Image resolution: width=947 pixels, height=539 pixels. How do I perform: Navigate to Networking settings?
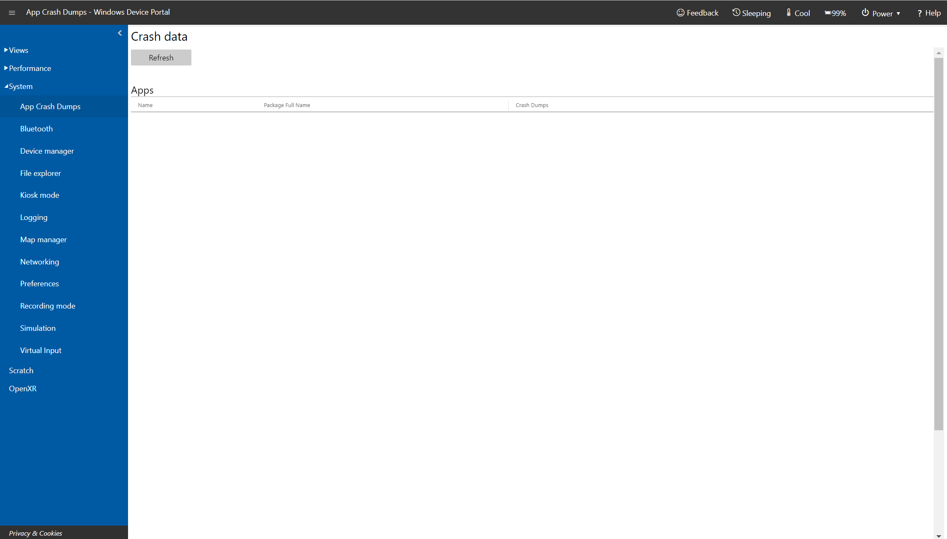click(40, 262)
